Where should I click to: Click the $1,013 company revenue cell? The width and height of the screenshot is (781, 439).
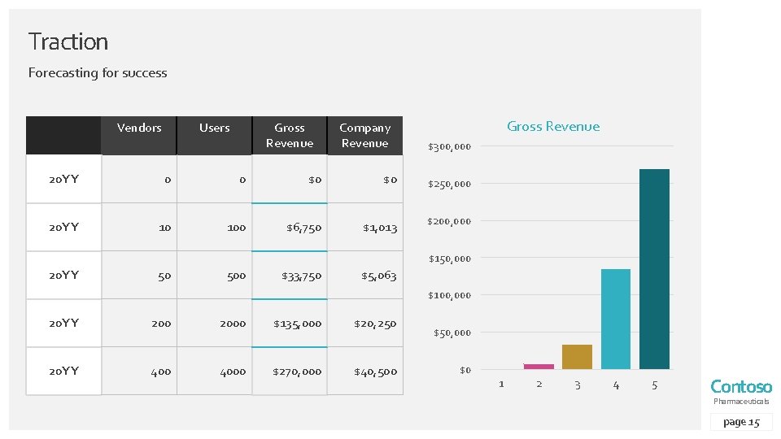click(380, 228)
